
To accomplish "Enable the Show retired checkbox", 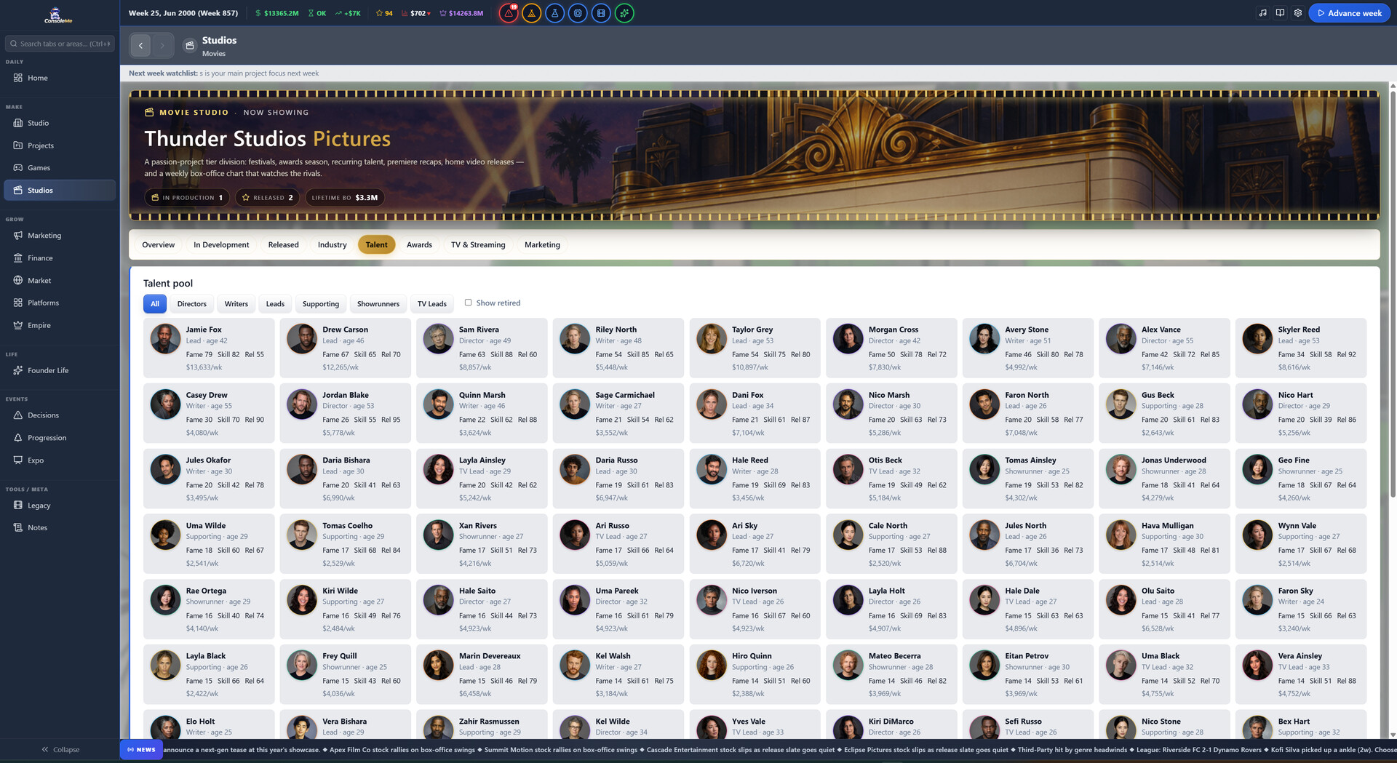I will click(x=468, y=303).
